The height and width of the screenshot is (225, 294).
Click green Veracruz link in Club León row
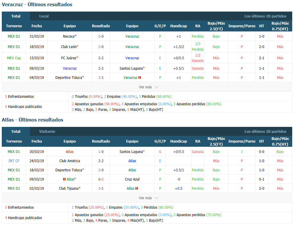(132, 47)
